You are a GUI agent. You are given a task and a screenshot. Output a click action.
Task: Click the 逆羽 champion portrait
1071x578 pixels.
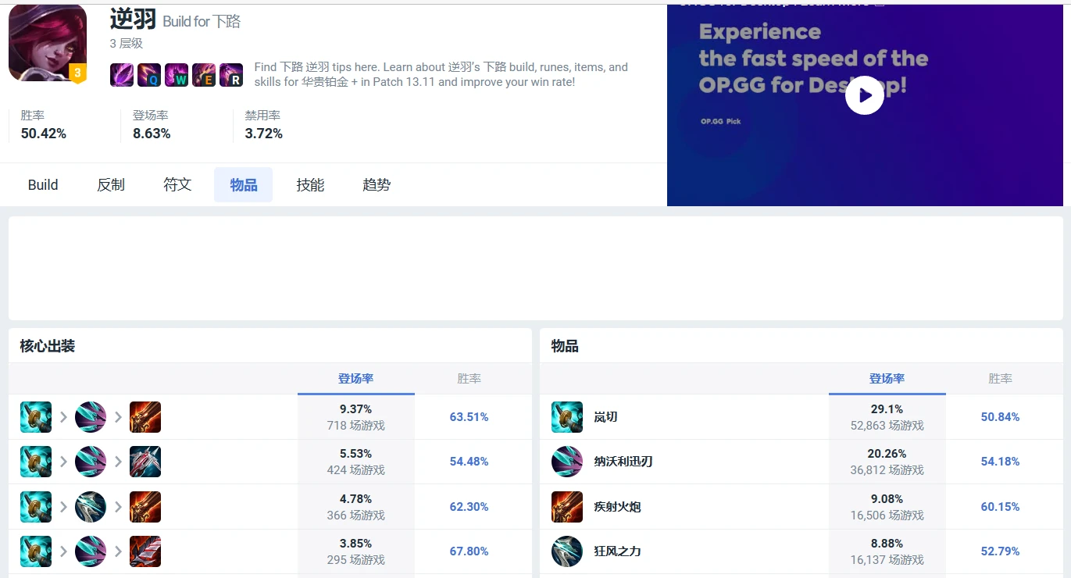pyautogui.click(x=48, y=41)
